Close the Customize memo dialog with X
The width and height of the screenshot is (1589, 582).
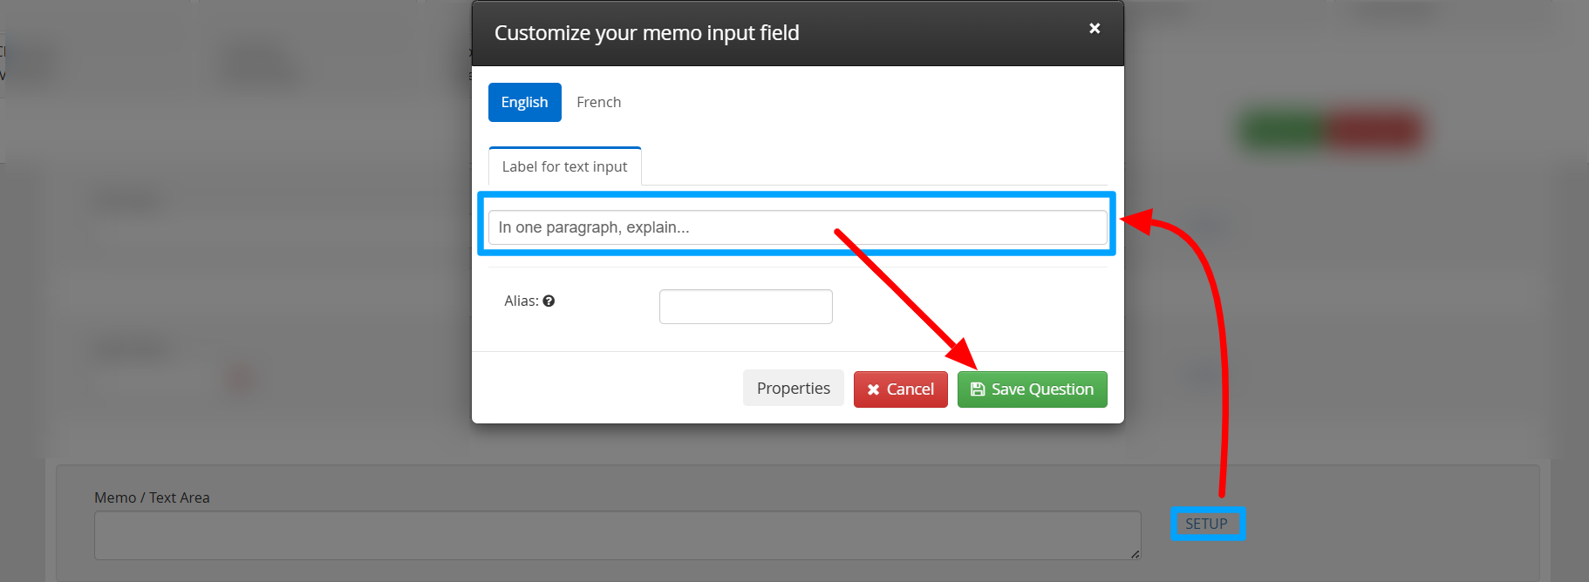pyautogui.click(x=1095, y=29)
